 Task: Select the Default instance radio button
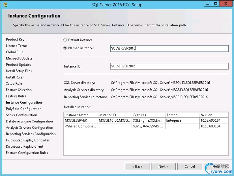(x=65, y=40)
